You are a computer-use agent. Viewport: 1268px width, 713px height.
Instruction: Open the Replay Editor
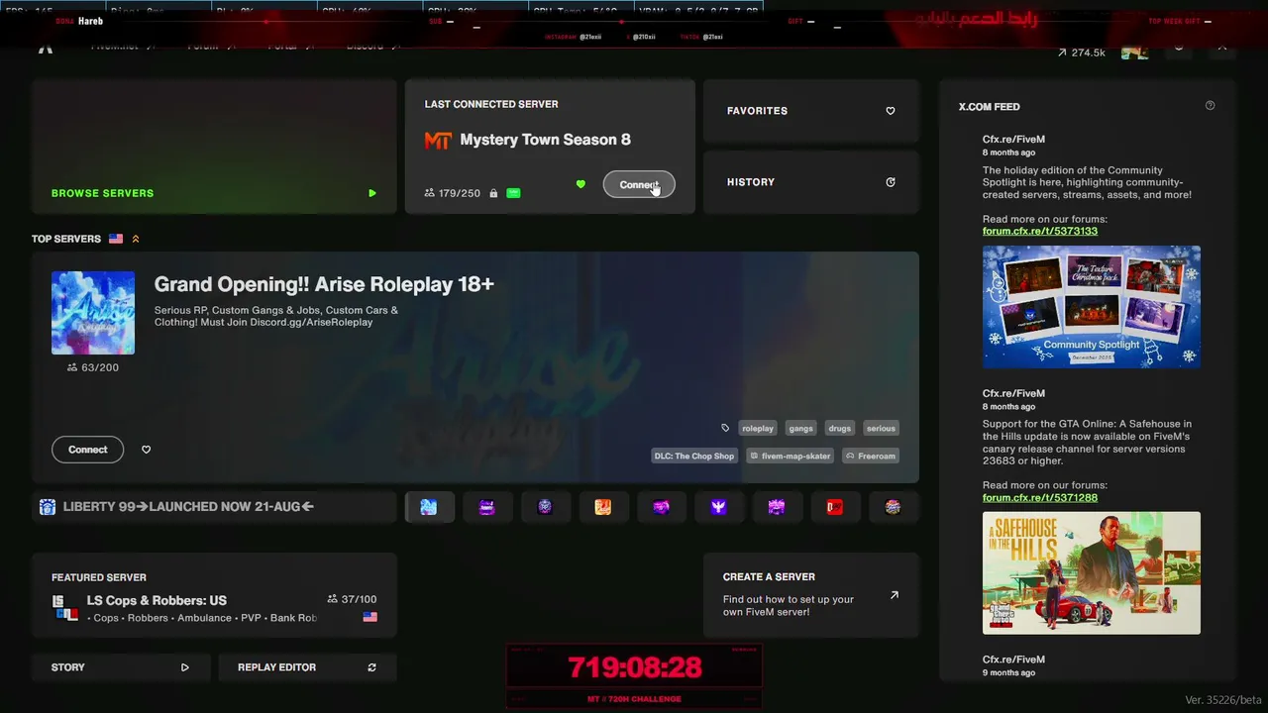point(307,667)
